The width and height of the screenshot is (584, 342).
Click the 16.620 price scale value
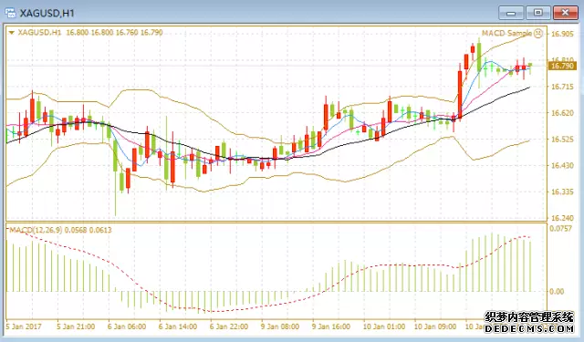[x=562, y=113]
